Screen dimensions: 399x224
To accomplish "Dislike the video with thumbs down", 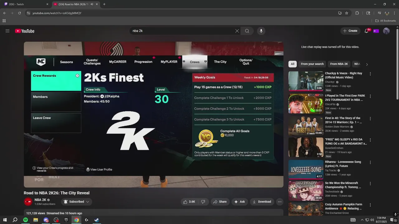I will 203,202.
